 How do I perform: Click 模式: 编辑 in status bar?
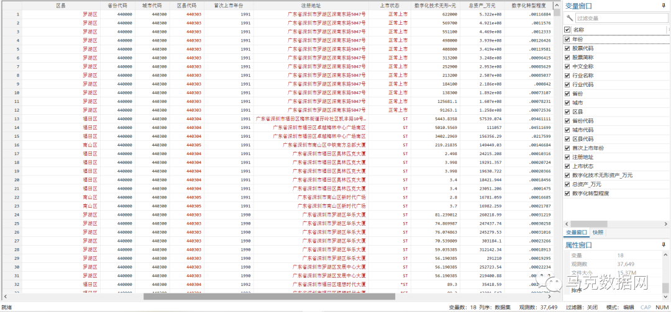coord(620,307)
